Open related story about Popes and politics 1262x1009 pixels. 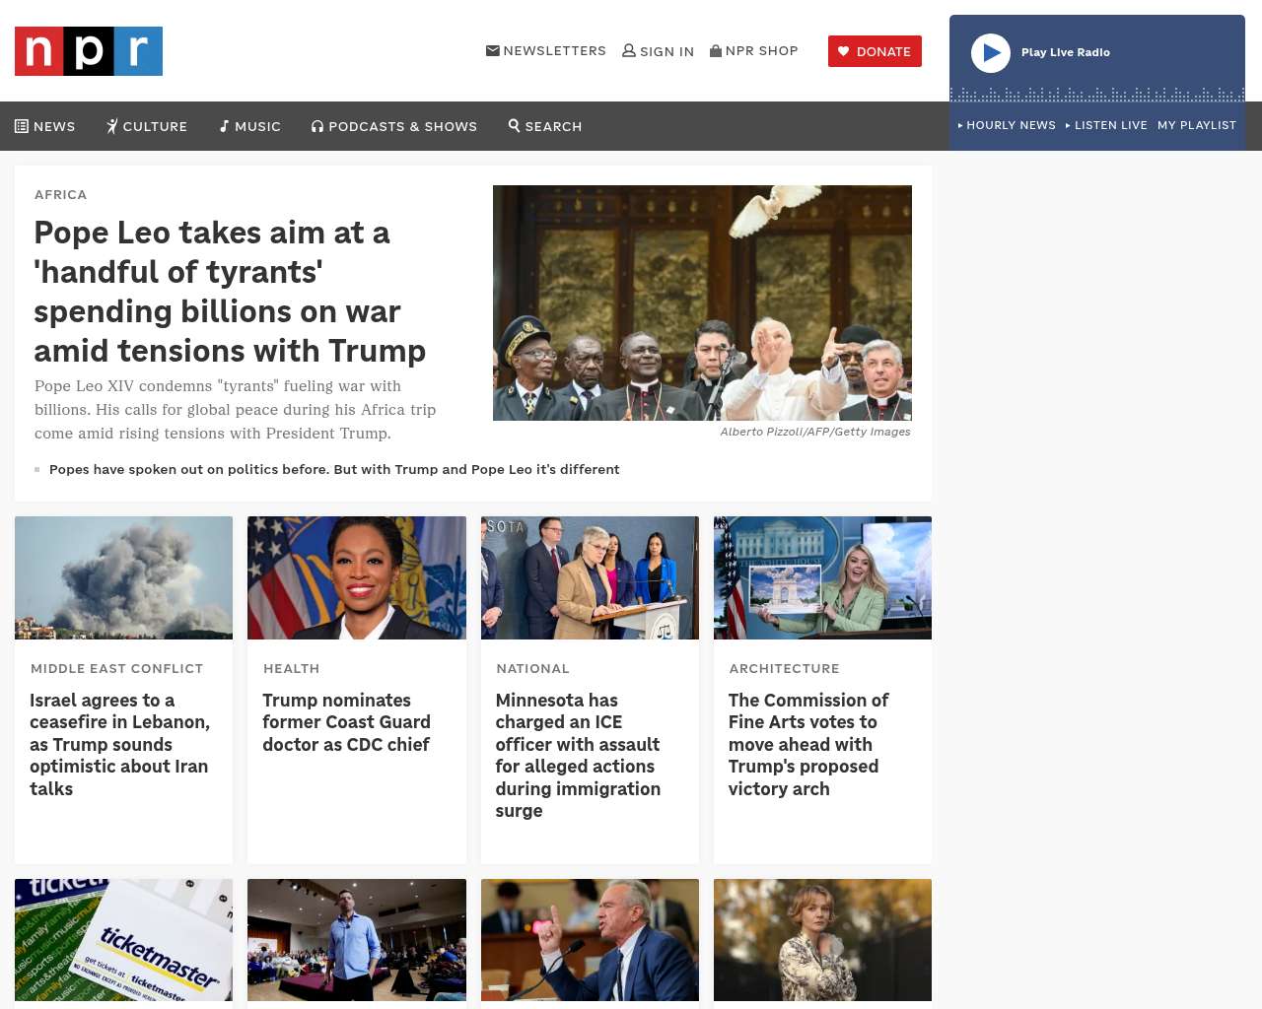[334, 469]
